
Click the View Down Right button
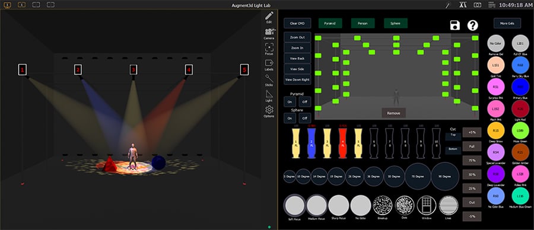[297, 79]
